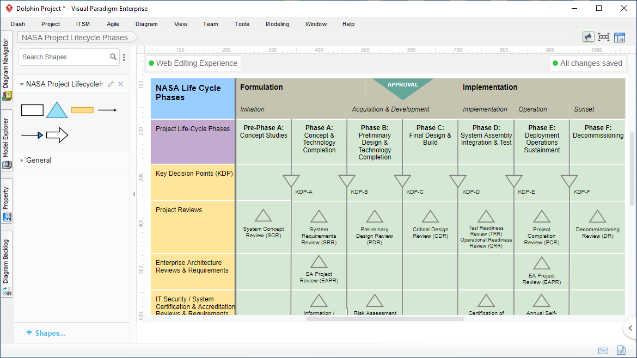Open the Diagram menu

(x=146, y=24)
